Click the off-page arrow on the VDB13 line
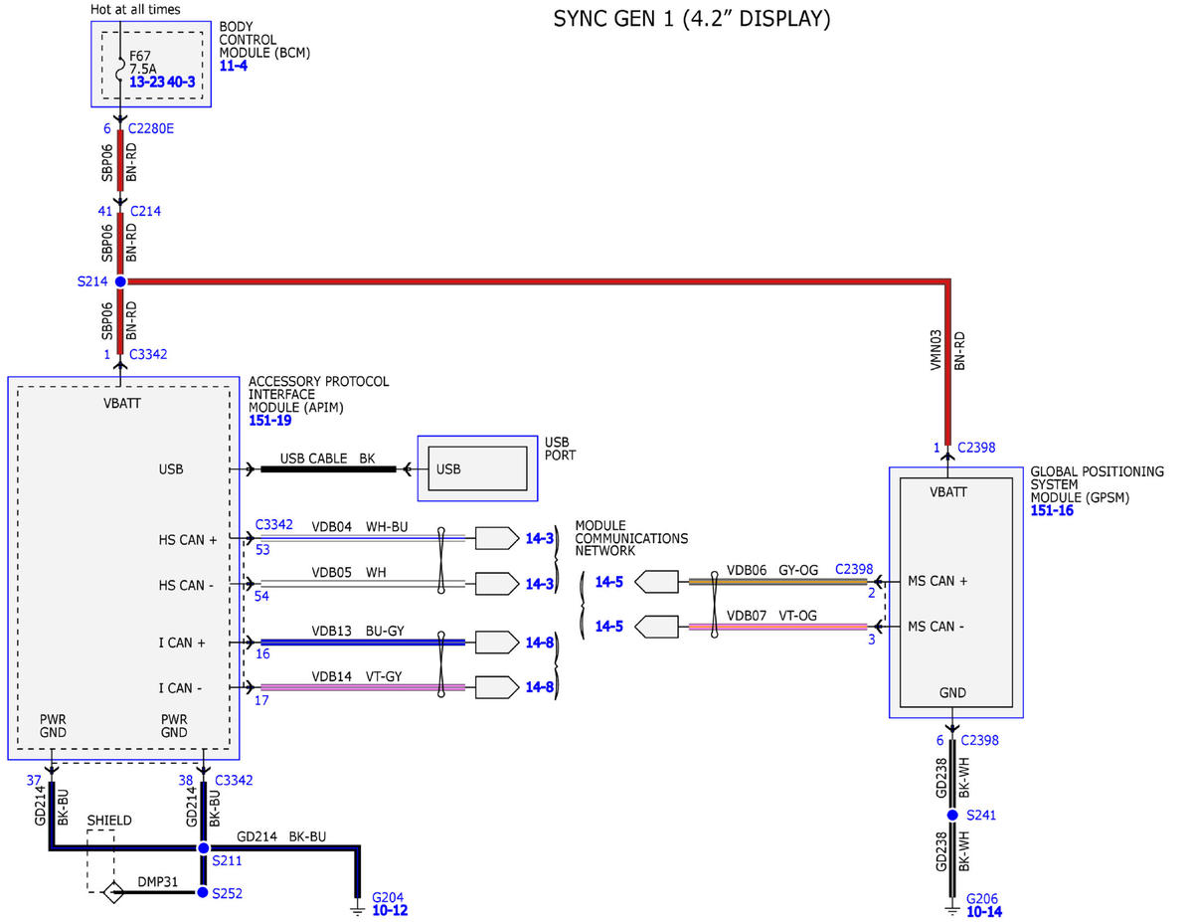Screen dimensions: 1193x922 pos(496,644)
